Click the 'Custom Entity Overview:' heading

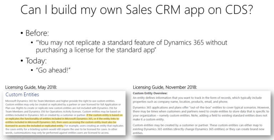[150, 93]
